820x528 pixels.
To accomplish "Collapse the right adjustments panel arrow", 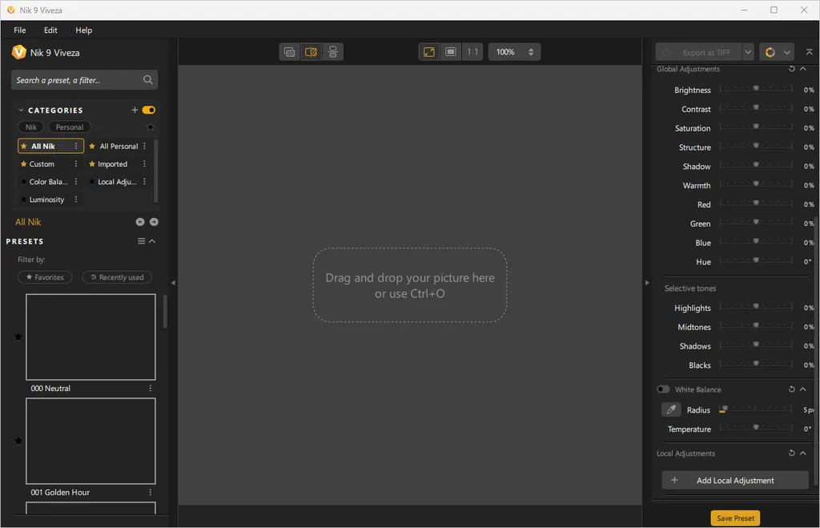I will [647, 283].
